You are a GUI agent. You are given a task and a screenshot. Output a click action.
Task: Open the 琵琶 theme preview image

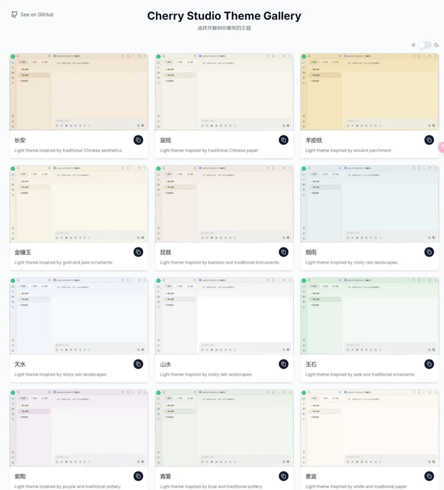(x=224, y=204)
